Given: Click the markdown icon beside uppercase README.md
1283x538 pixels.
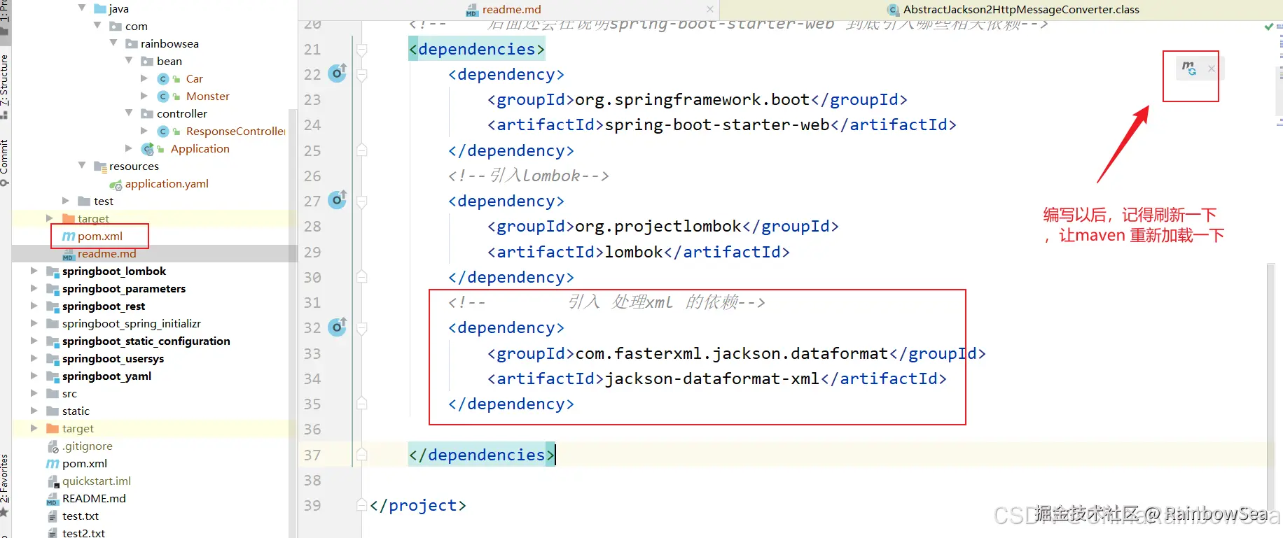Looking at the screenshot, I should (x=53, y=499).
